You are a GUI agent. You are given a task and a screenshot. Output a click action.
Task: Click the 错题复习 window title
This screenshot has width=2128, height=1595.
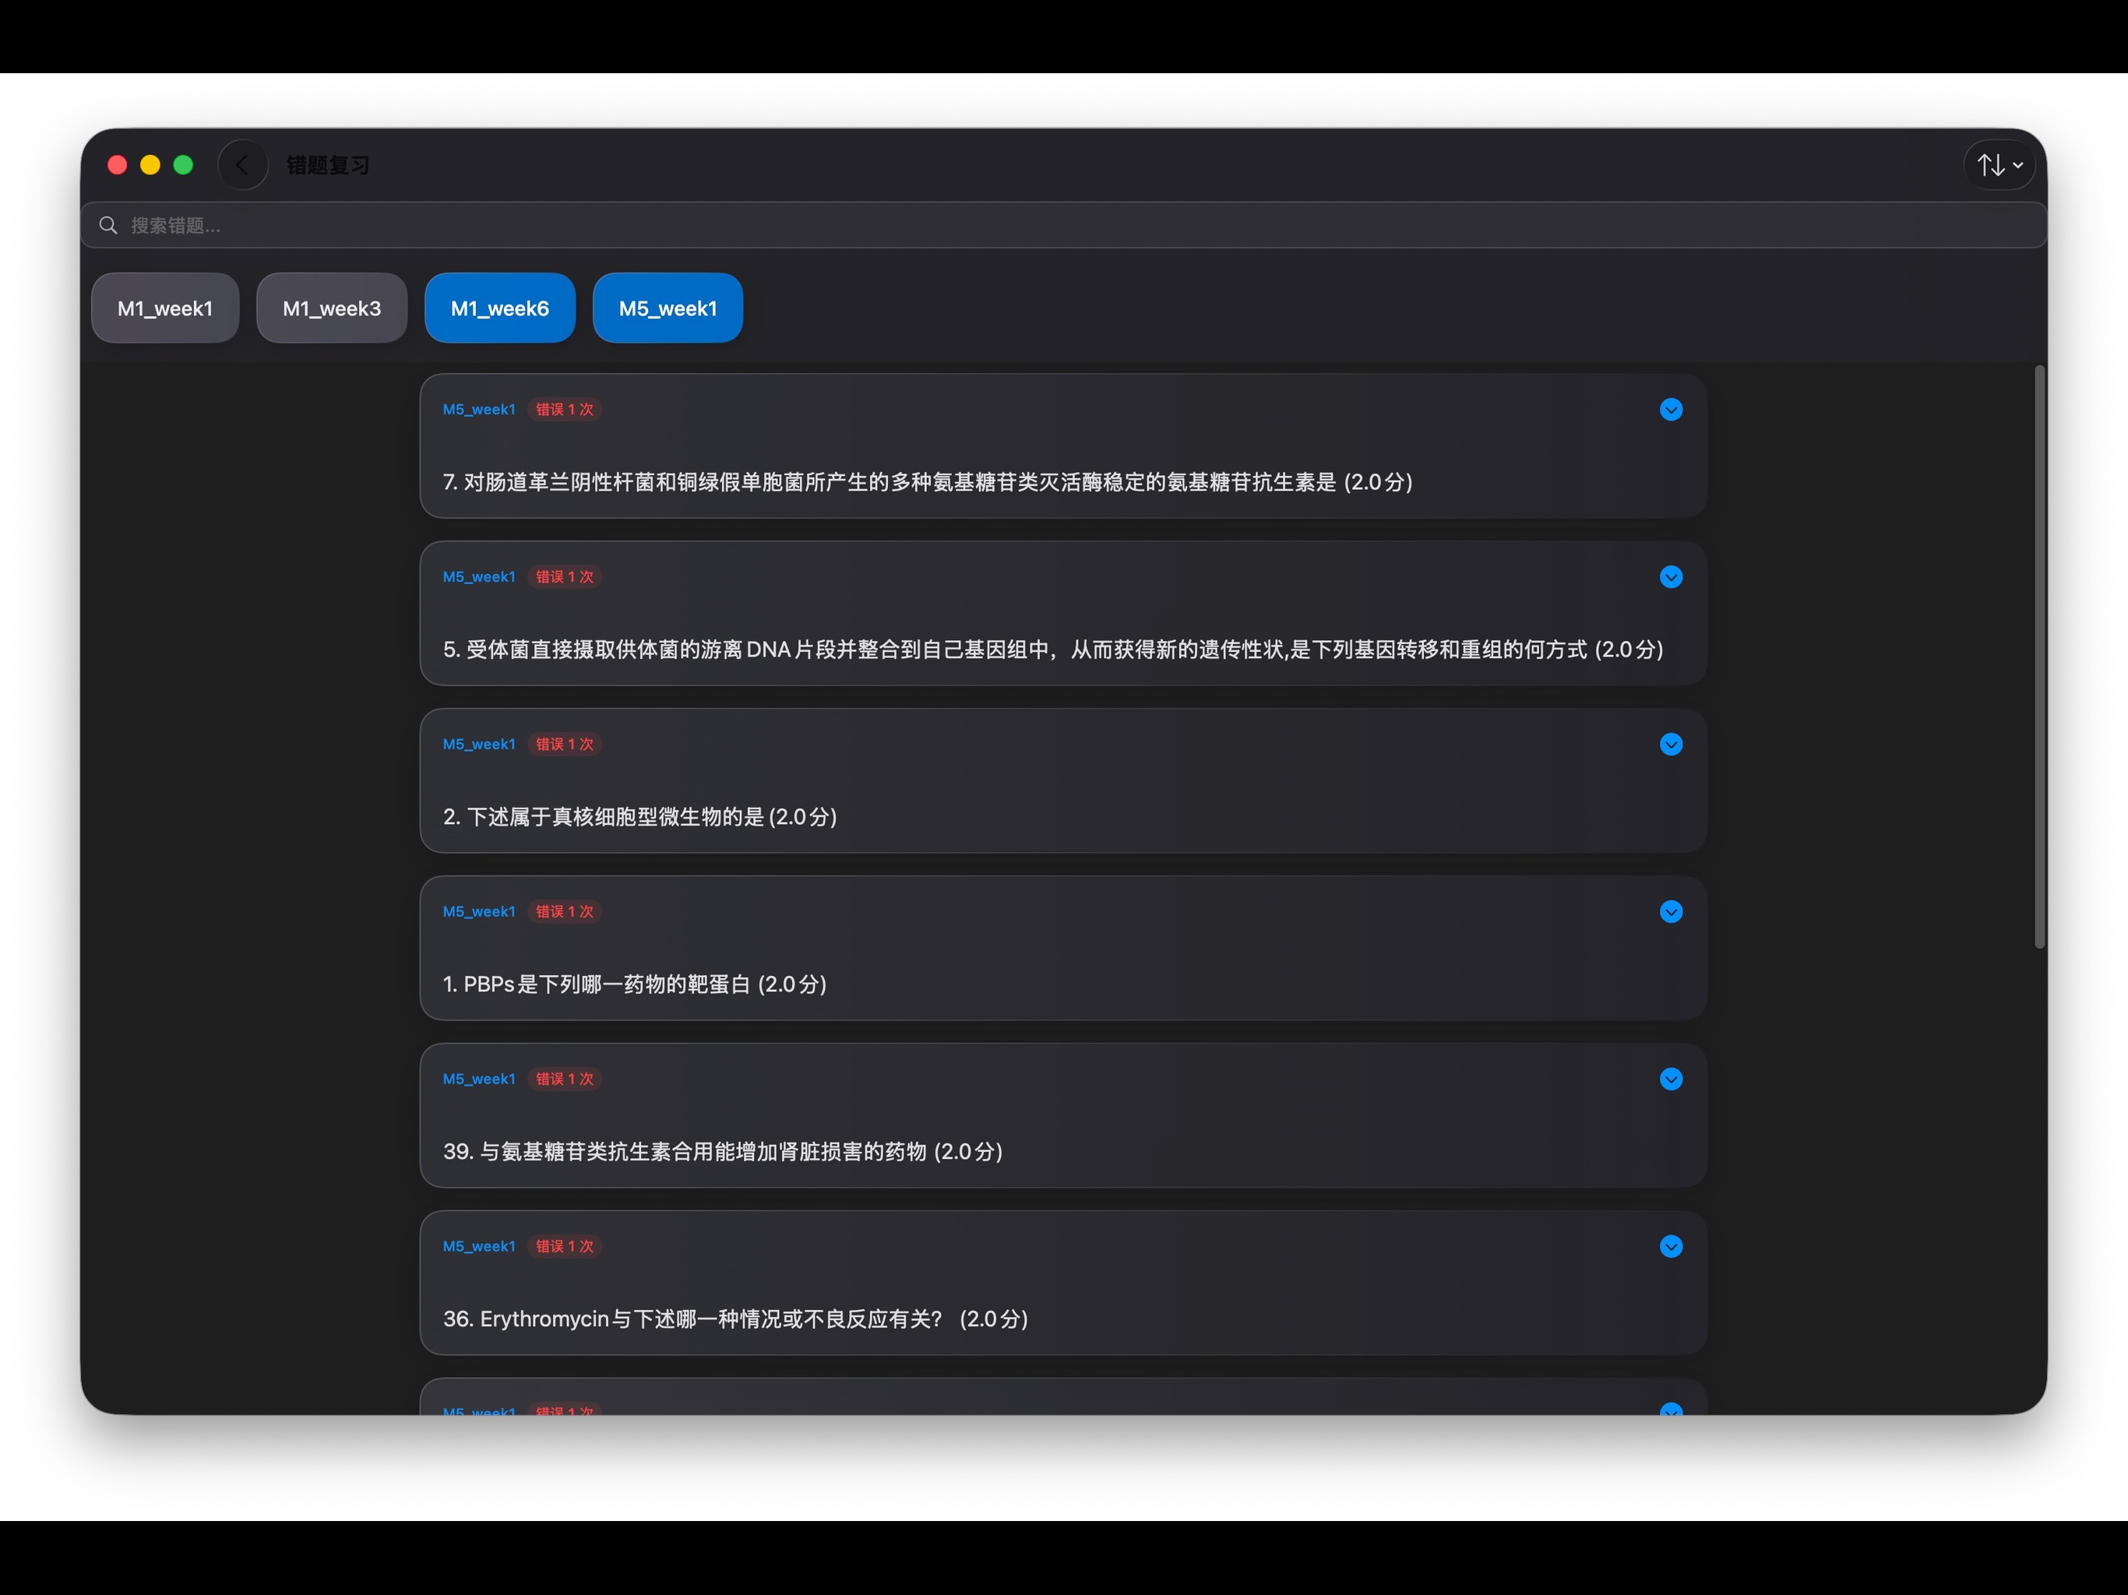tap(328, 165)
